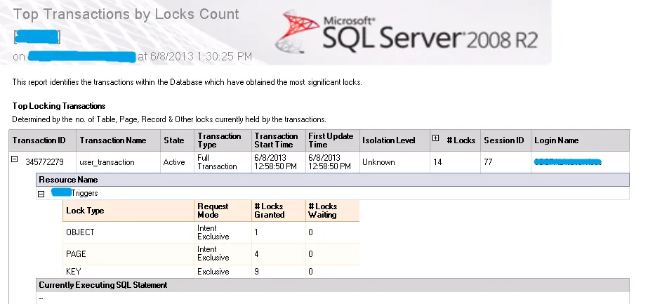Expand the # Locks column plus icon

pos(435,138)
